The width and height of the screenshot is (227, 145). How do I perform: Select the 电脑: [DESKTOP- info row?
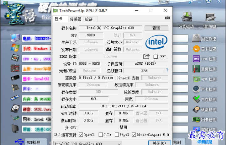[37, 39]
